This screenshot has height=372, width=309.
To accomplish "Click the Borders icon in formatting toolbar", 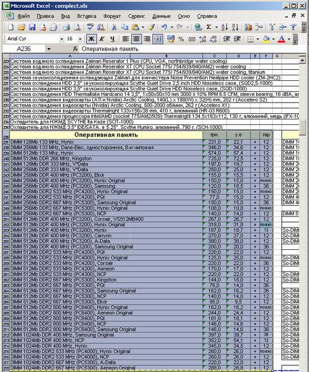I will tap(251, 39).
